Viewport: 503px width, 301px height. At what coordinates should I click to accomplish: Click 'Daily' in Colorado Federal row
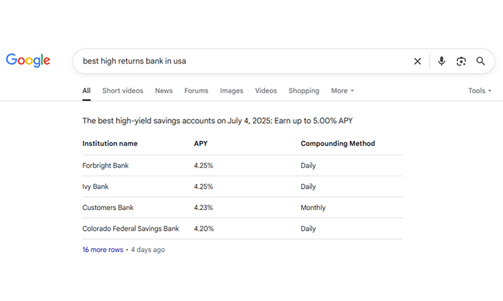309,229
